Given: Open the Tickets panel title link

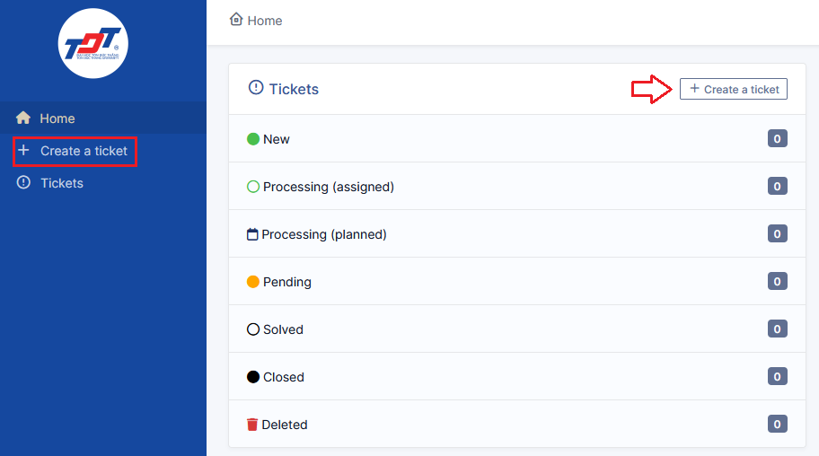Looking at the screenshot, I should click(294, 89).
